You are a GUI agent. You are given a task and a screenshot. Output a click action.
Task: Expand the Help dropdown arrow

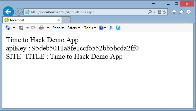[x=105, y=28]
